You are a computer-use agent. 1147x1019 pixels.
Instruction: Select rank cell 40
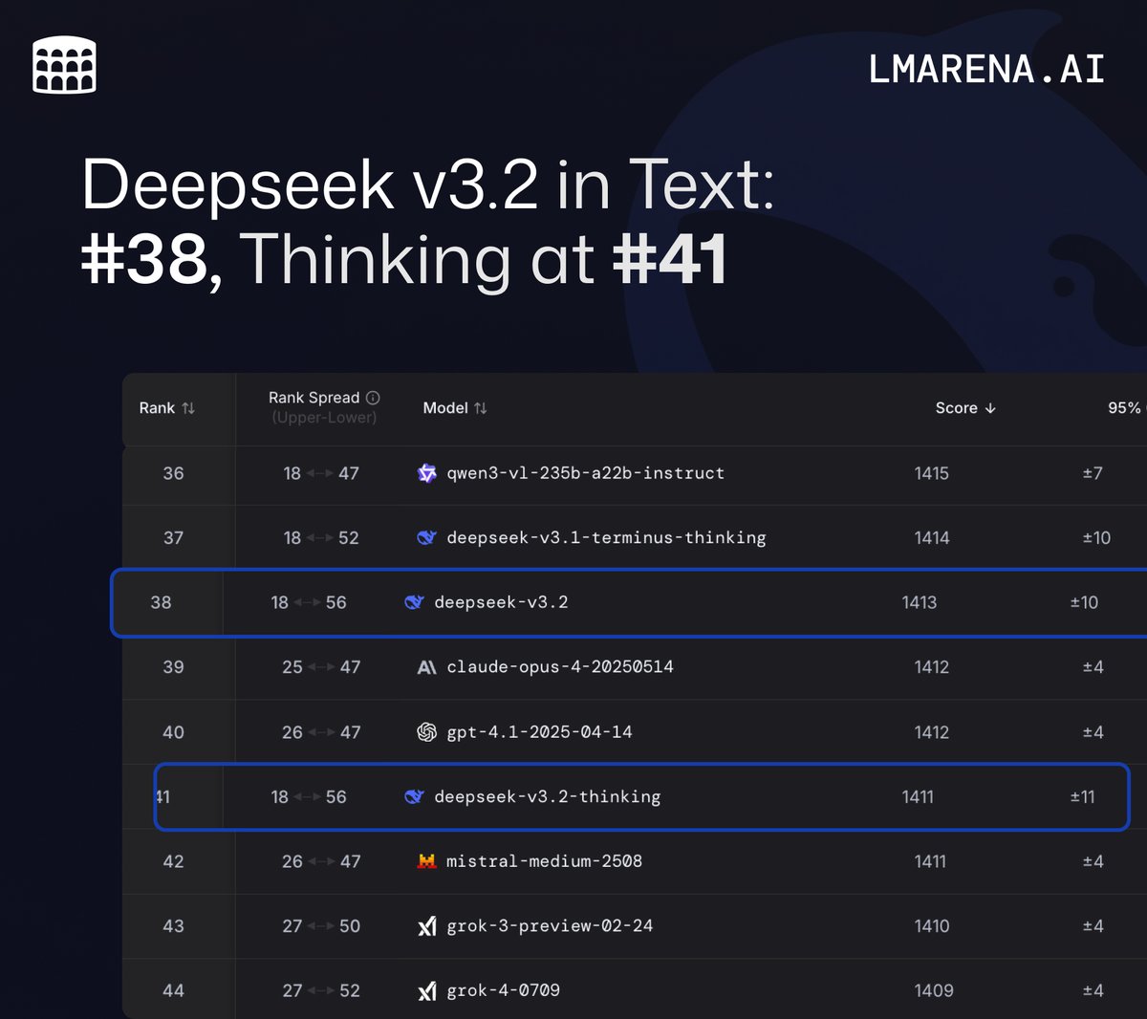coord(173,732)
